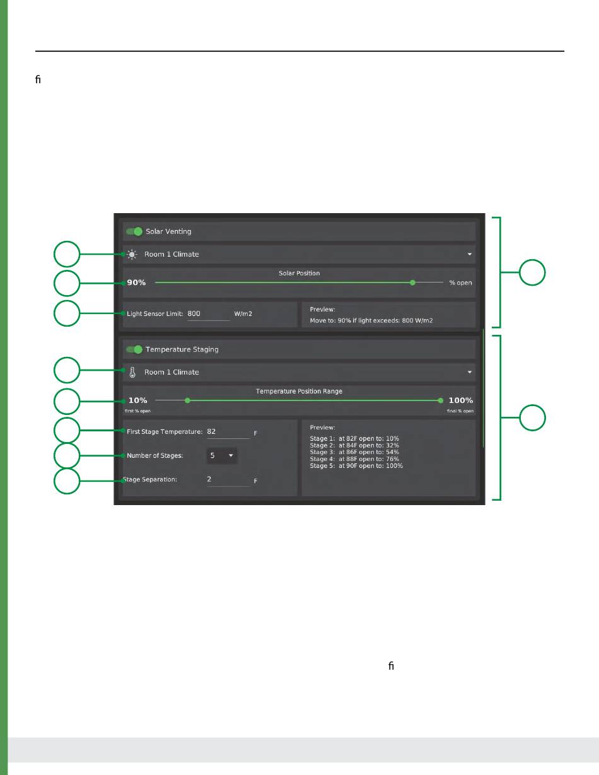
Task: Click 'Stage 1: at 82F open to: 10%'
Action: pyautogui.click(x=354, y=438)
